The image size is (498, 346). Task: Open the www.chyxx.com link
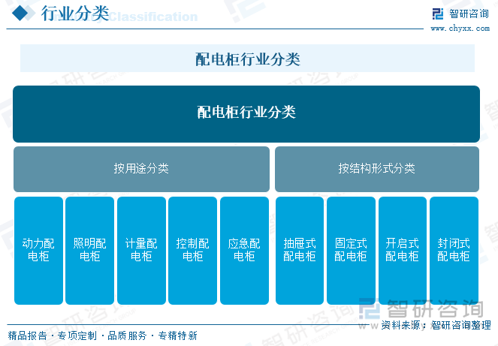tap(460, 29)
